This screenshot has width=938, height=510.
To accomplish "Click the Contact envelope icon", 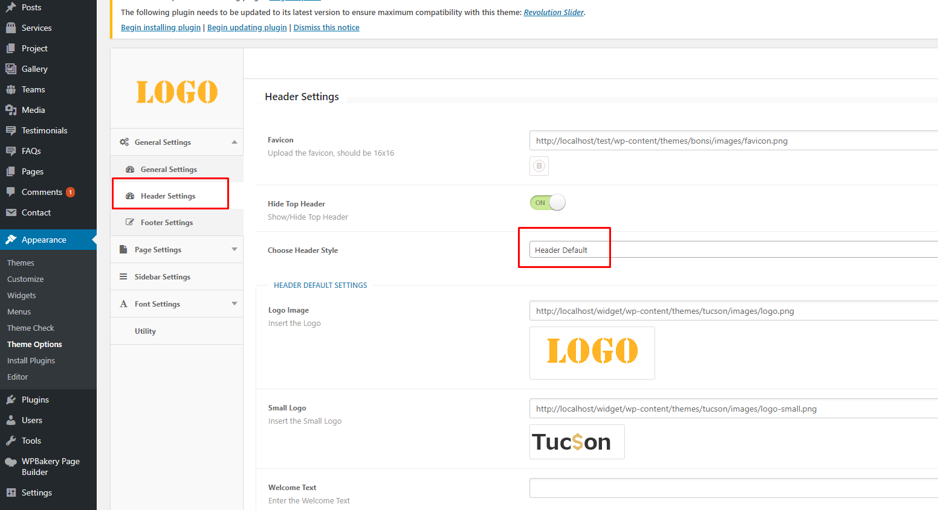I will (11, 212).
